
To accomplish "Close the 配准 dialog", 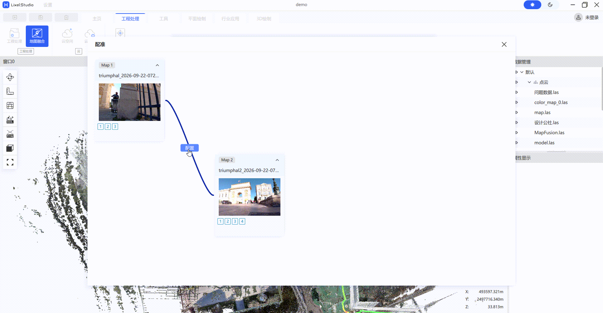I will (x=504, y=44).
